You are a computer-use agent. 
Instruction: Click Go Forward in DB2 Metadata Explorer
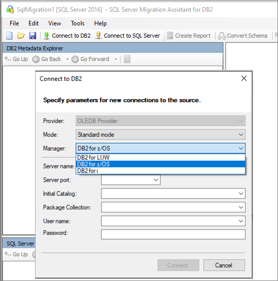click(x=91, y=59)
